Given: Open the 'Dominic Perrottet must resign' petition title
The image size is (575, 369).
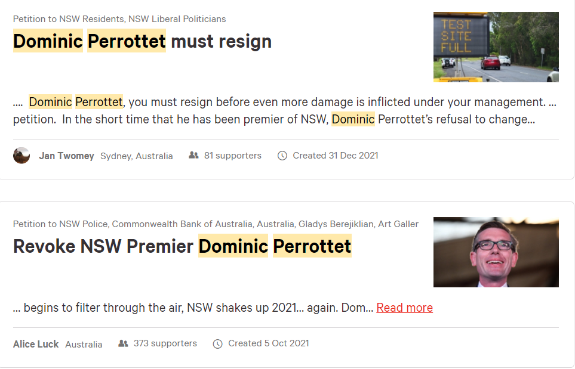Looking at the screenshot, I should 142,41.
